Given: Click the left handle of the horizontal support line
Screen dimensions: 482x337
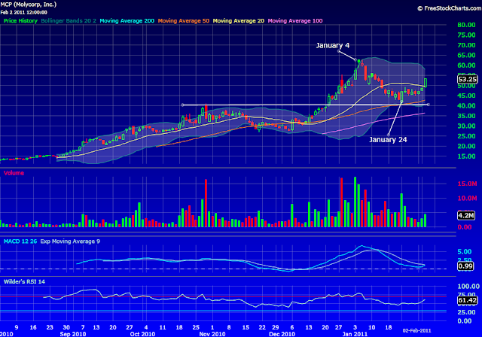Looking at the screenshot, I should (x=182, y=105).
